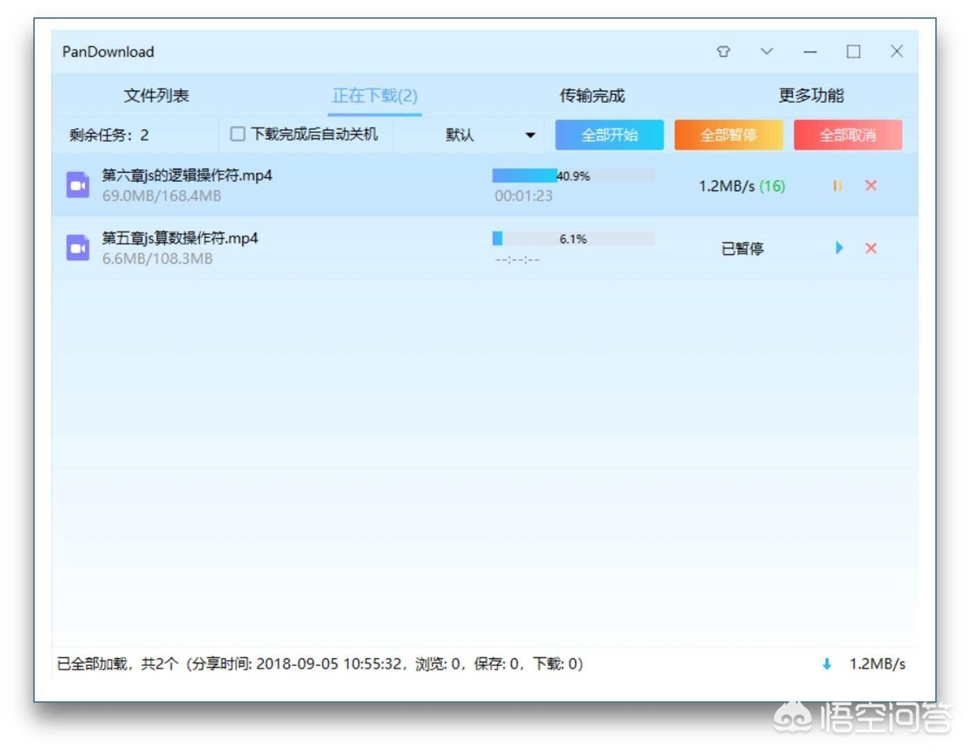Click the 已暂停 status text
This screenshot has height=752, width=970.
pos(742,248)
